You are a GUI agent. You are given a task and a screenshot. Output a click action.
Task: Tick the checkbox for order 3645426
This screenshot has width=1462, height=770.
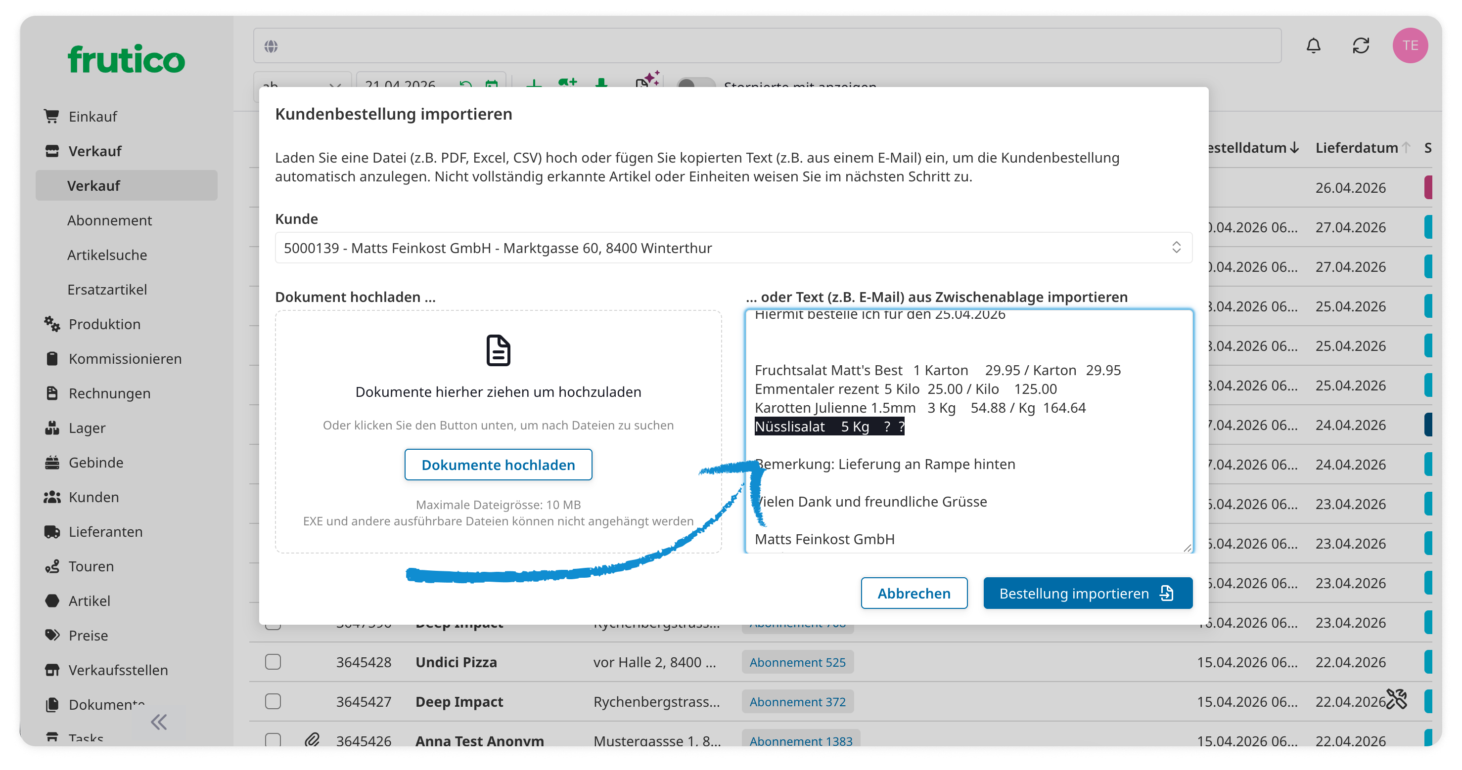273,739
